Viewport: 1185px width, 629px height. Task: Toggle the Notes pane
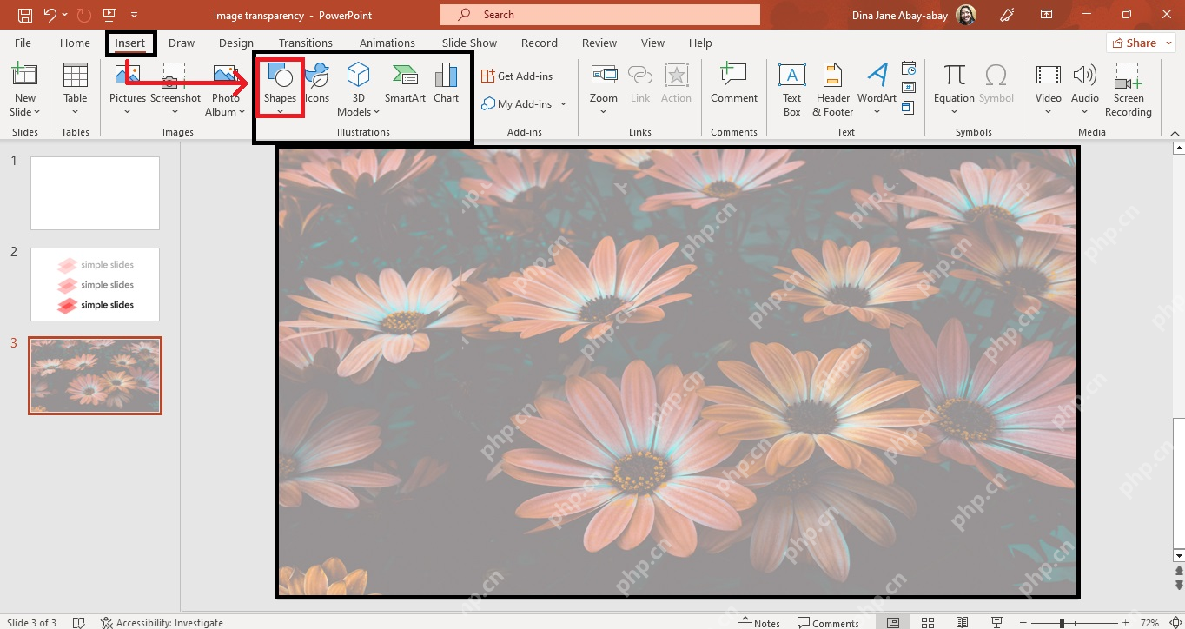point(759,623)
